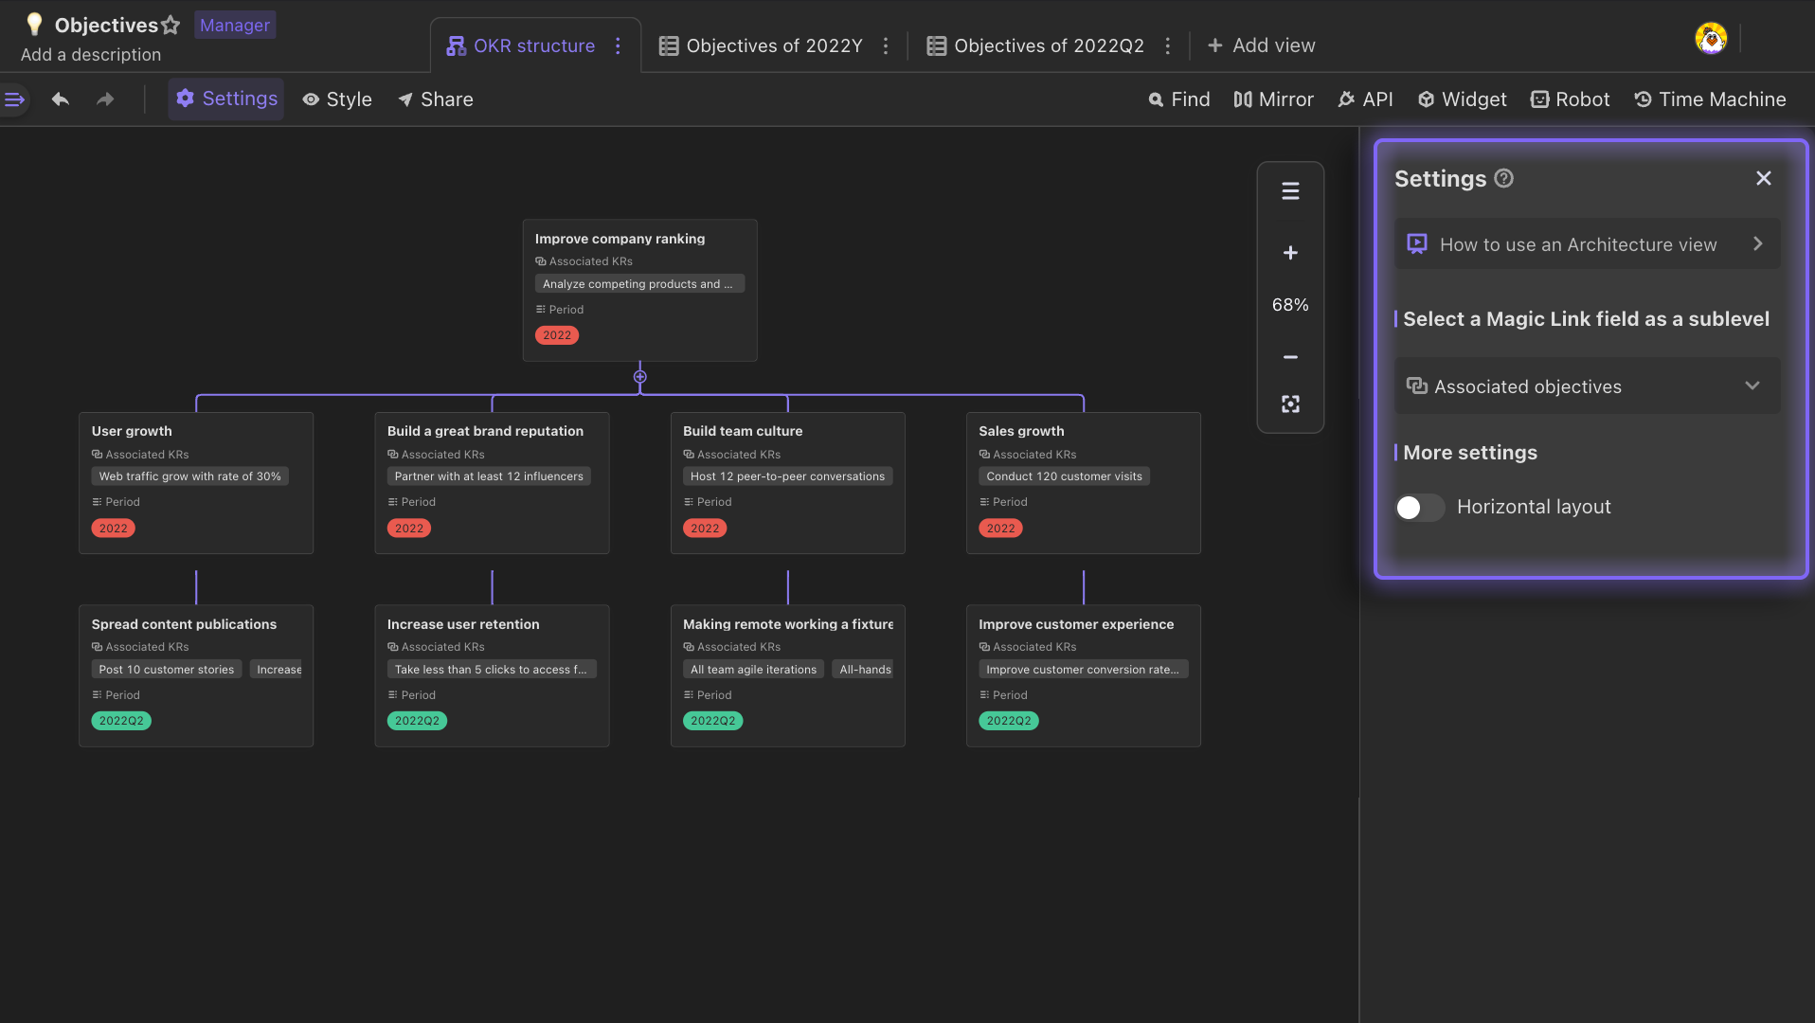Open Making remote working a fixture card
The height and width of the screenshot is (1023, 1815).
788,676
